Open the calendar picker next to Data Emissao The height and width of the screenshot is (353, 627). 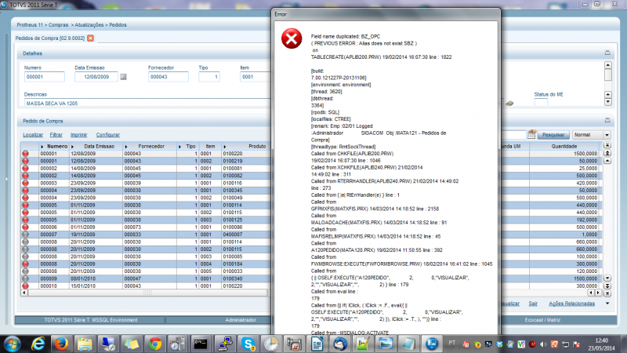tap(123, 76)
